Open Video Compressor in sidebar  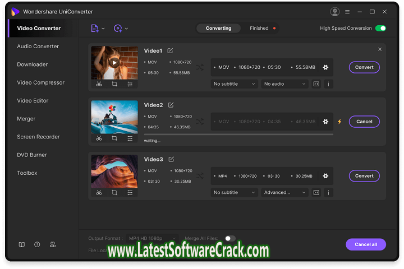(41, 82)
